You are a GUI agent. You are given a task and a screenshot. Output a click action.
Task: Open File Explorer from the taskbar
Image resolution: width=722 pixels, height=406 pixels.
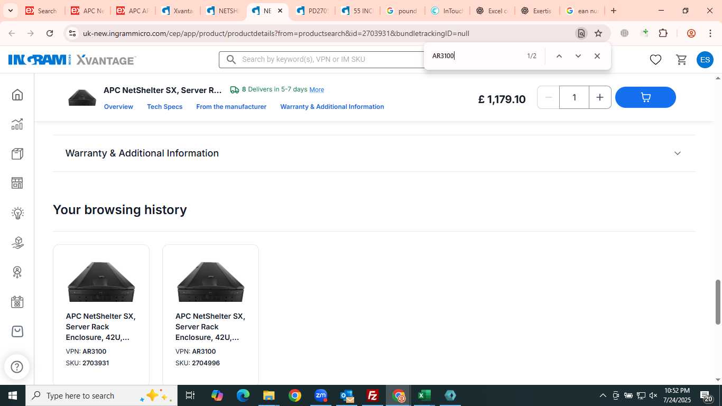(269, 395)
